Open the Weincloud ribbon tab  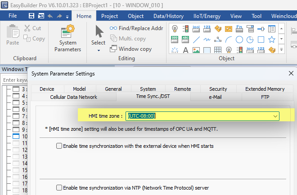point(284,16)
